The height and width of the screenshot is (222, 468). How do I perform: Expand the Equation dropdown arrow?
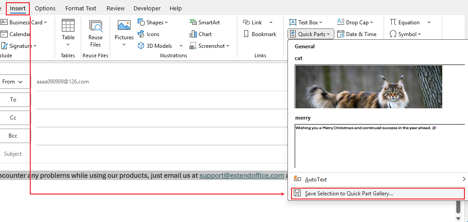click(429, 23)
